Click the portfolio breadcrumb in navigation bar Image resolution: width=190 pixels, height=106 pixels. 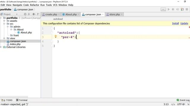tap(6, 9)
